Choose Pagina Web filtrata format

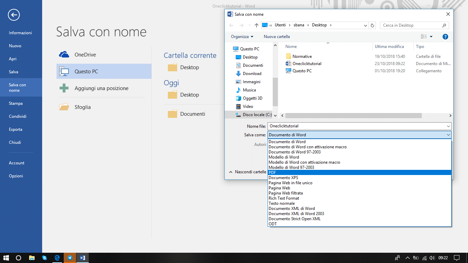359,193
